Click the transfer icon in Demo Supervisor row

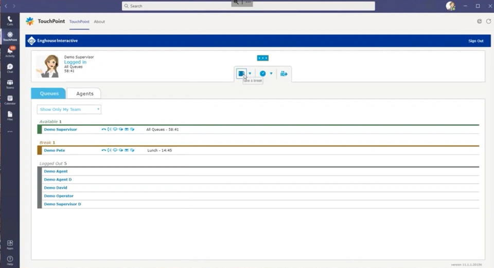click(x=109, y=129)
